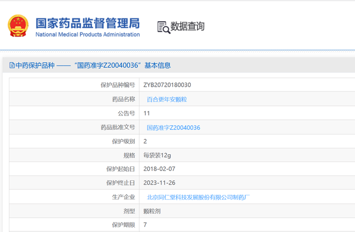Click the 保护期限 label
The image size is (355, 232).
123,225
